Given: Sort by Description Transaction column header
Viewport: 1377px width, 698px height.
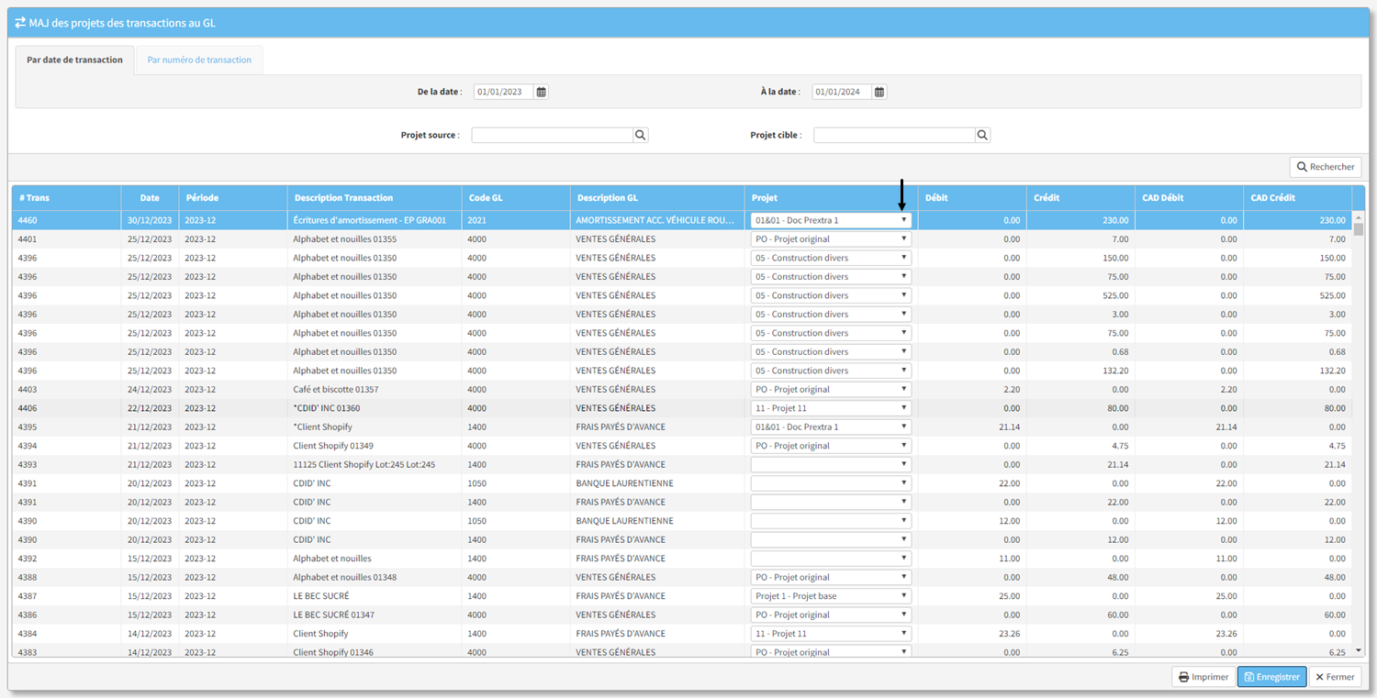Looking at the screenshot, I should pyautogui.click(x=375, y=197).
